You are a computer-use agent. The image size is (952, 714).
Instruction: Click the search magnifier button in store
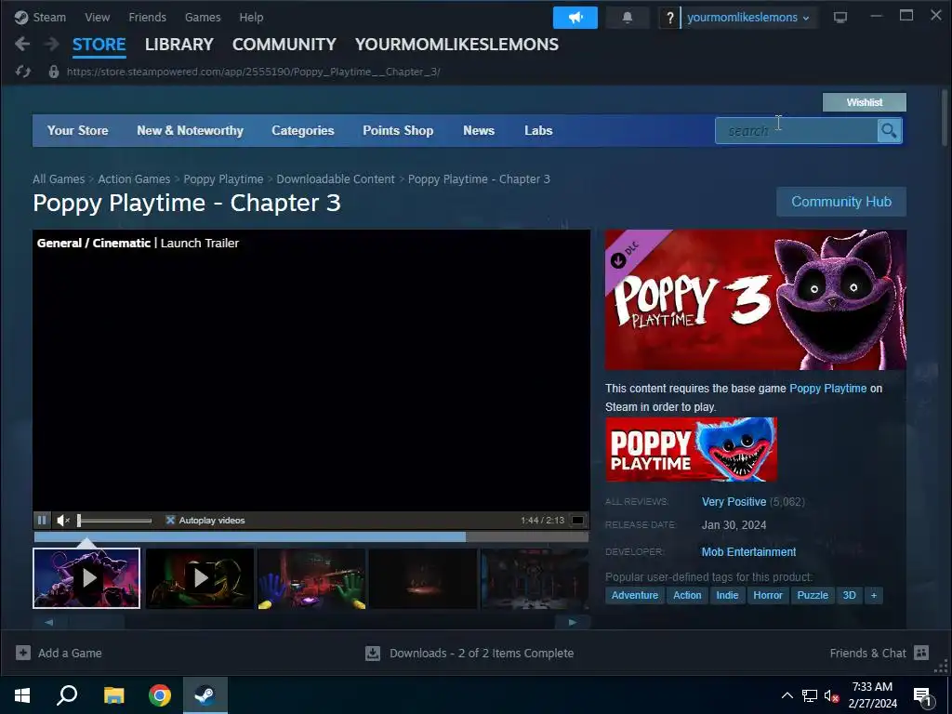889,130
